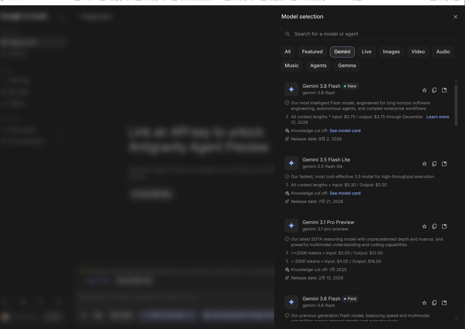This screenshot has width=465, height=329.
Task: Click the search magnifier icon
Action: [x=287, y=34]
